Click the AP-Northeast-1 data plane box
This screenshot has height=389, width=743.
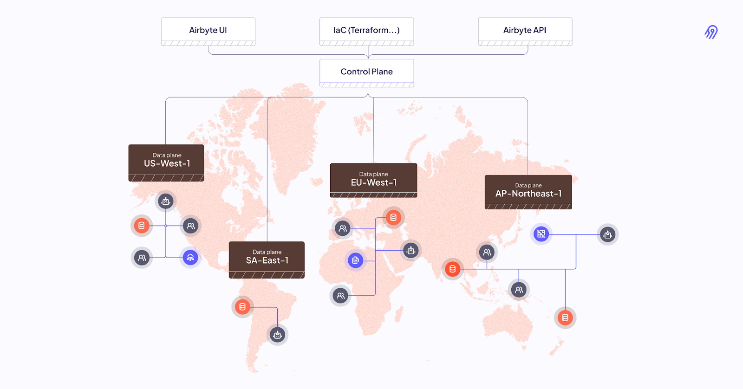click(528, 192)
